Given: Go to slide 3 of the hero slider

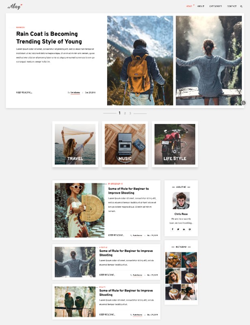Looking at the screenshot, I should click(x=130, y=113).
